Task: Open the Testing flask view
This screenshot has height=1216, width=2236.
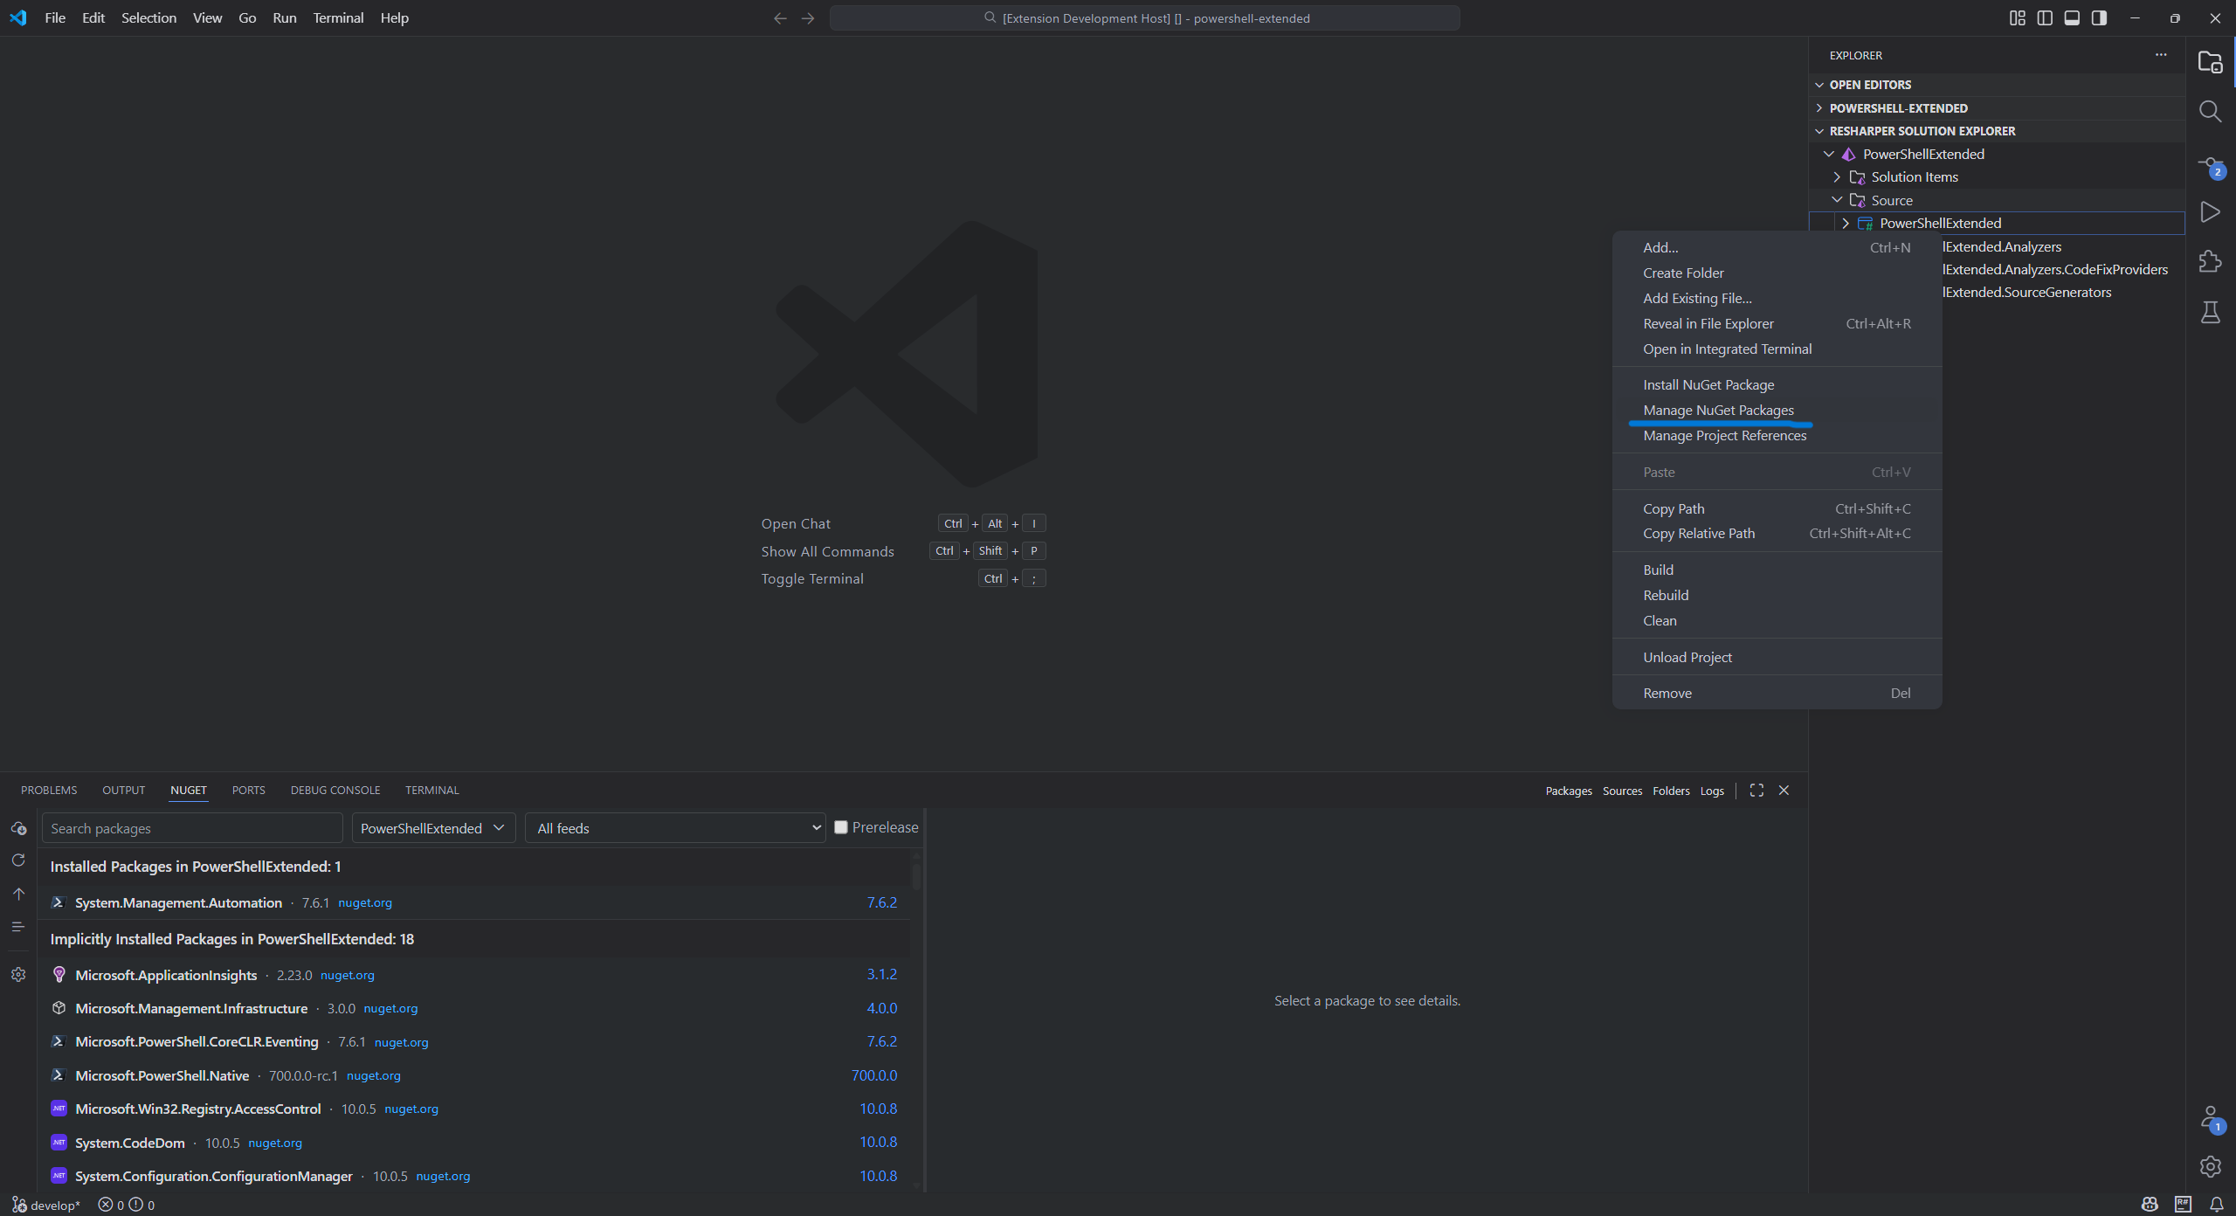Action: [2210, 312]
